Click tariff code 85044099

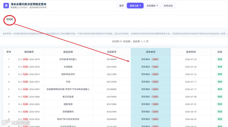(x=111, y=119)
